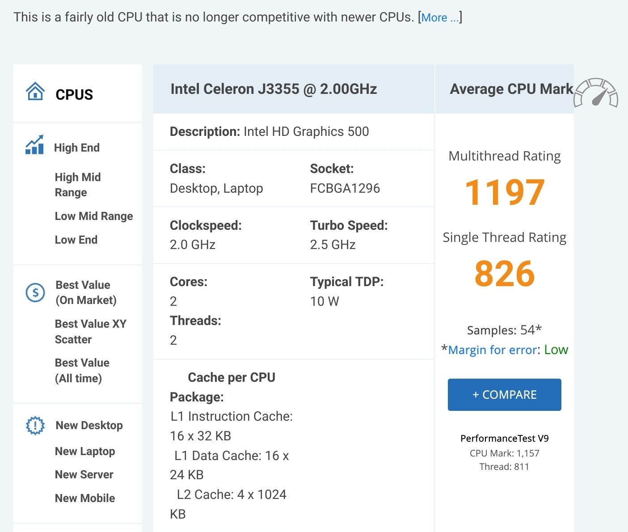This screenshot has height=532, width=628.
Task: Open the Margin for error link
Action: pyautogui.click(x=493, y=350)
